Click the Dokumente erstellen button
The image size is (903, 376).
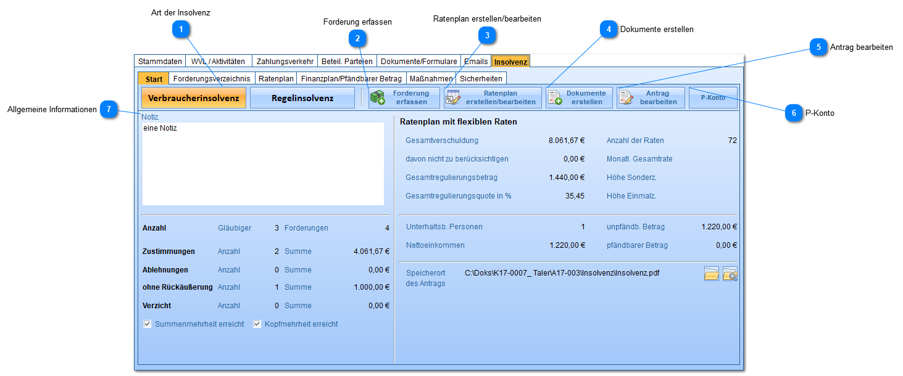point(579,98)
